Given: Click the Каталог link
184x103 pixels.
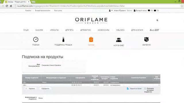Looking at the screenshot, I should 28,11.
